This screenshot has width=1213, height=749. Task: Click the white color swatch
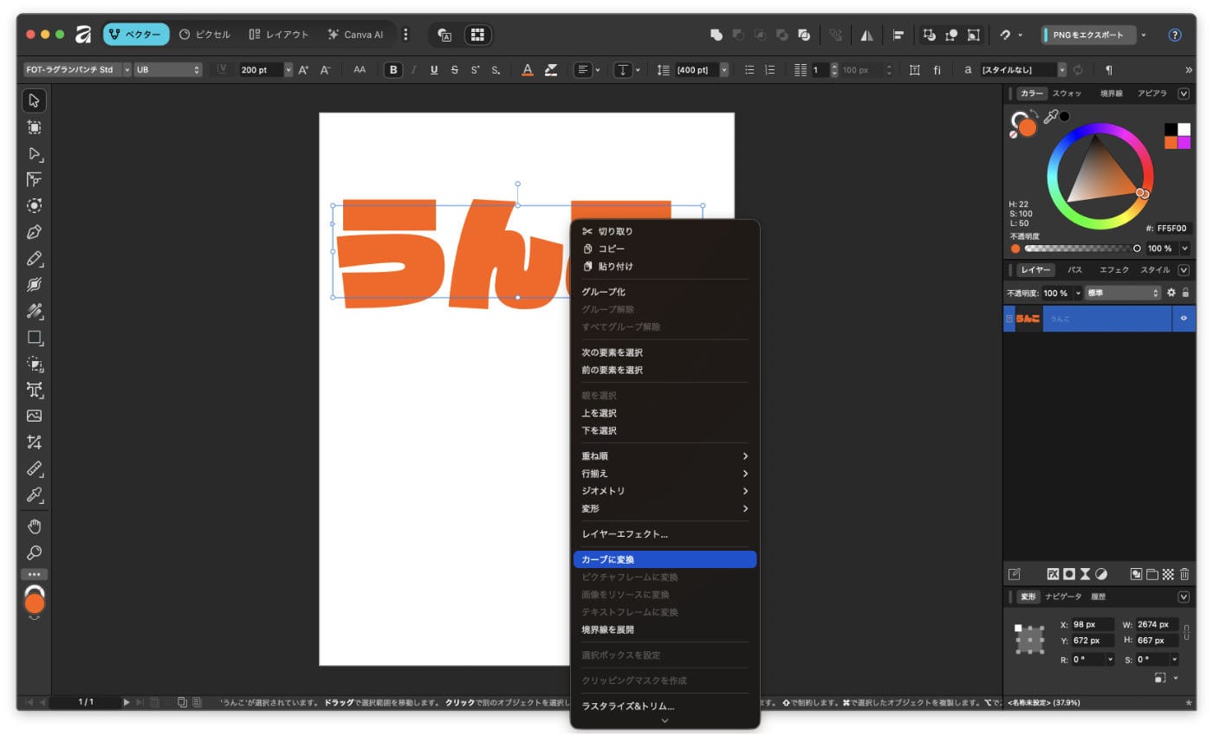1184,129
